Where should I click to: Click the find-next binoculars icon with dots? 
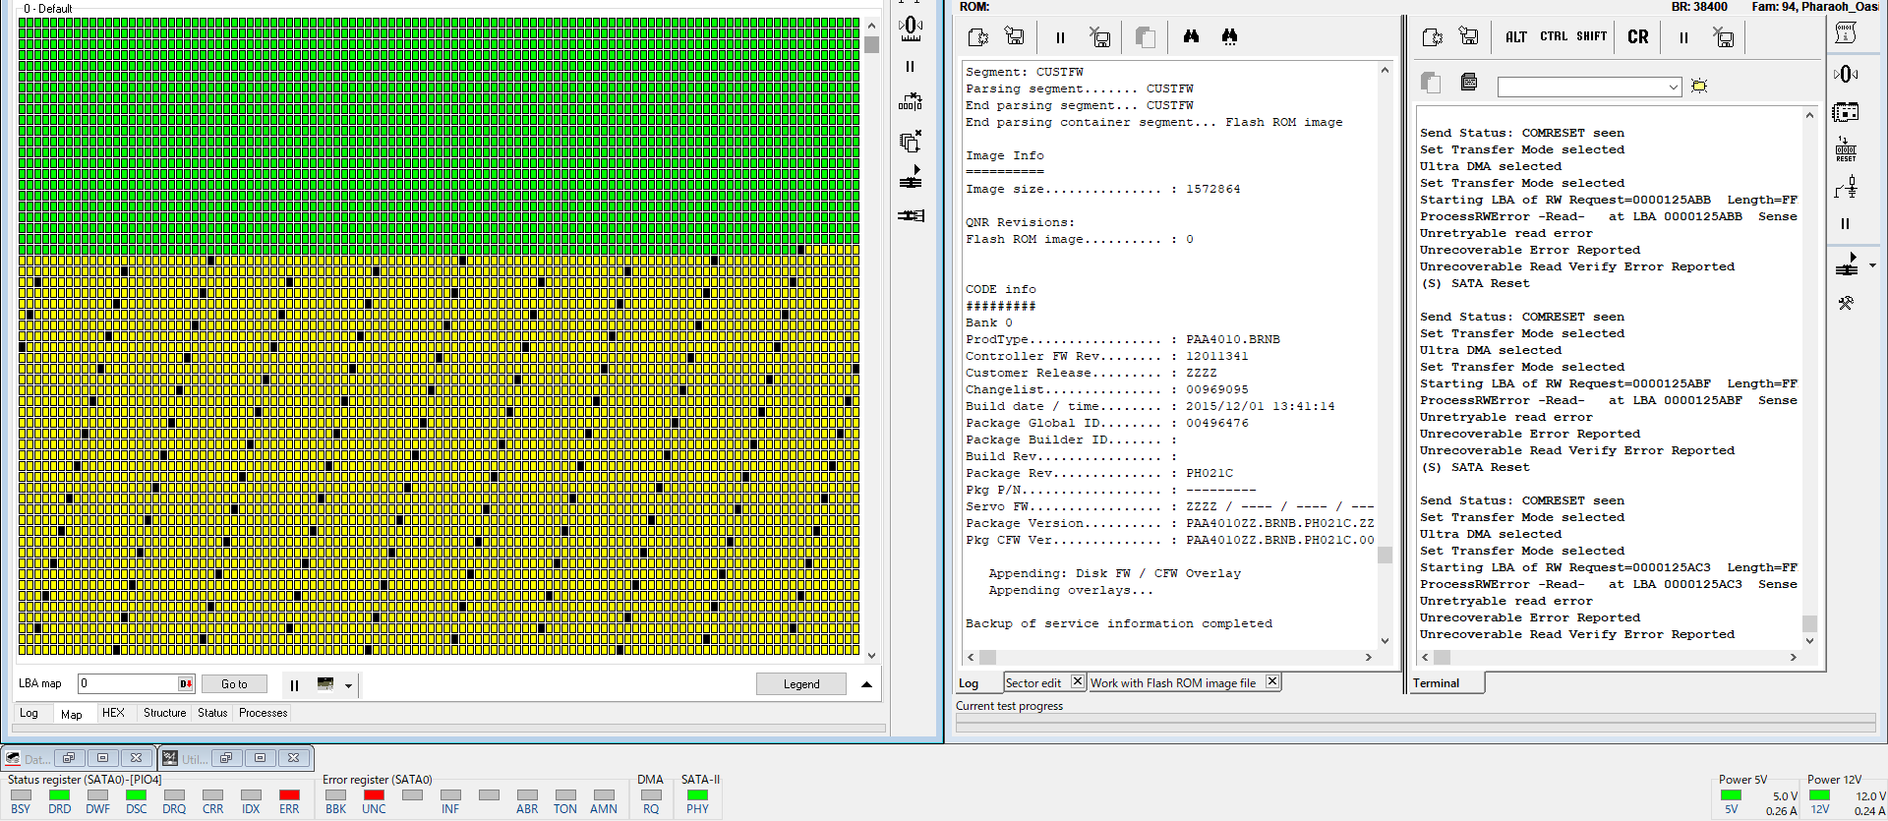pos(1229,37)
